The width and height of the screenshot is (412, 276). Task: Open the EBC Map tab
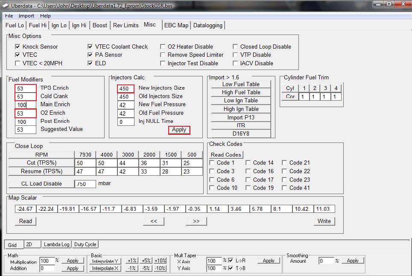(176, 25)
